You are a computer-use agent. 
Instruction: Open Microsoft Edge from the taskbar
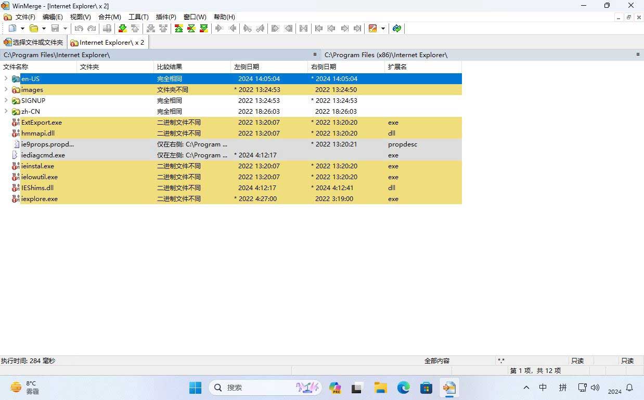coord(404,388)
